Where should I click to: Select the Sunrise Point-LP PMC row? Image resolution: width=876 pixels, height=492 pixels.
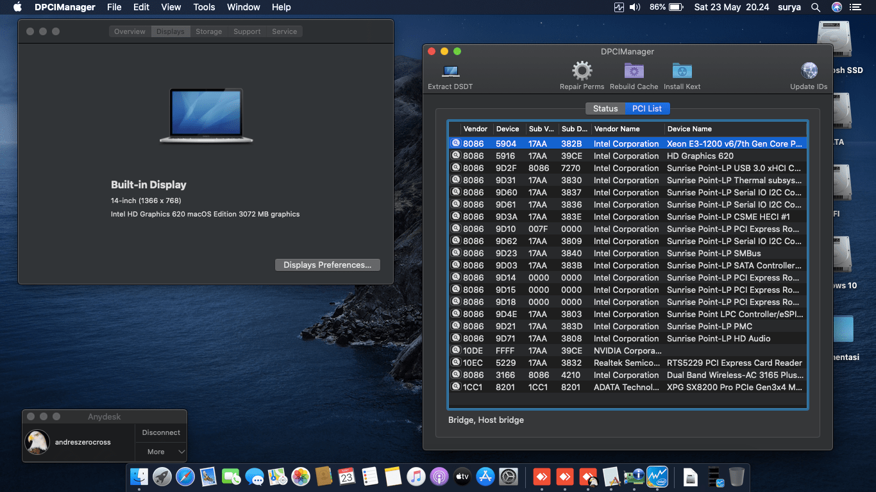point(627,326)
